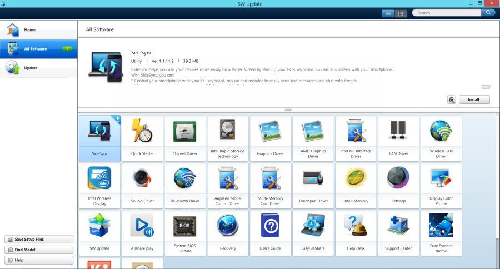500x269 pixels.
Task: Open the Find Model button
Action: [39, 250]
